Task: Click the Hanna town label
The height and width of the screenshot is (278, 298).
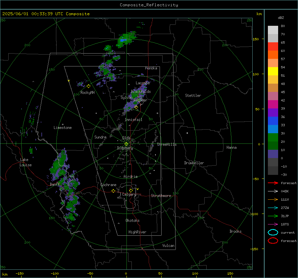Action: click(x=231, y=147)
